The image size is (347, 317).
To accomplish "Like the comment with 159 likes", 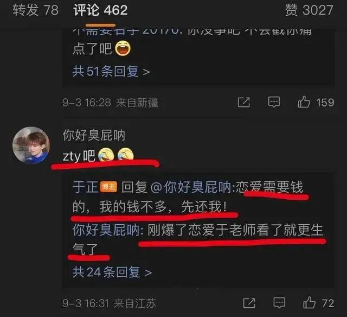I will coord(316,103).
